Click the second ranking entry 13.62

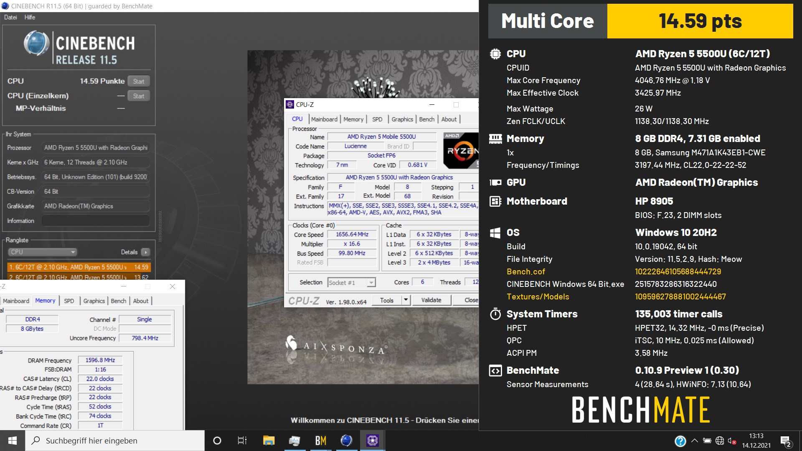[79, 277]
